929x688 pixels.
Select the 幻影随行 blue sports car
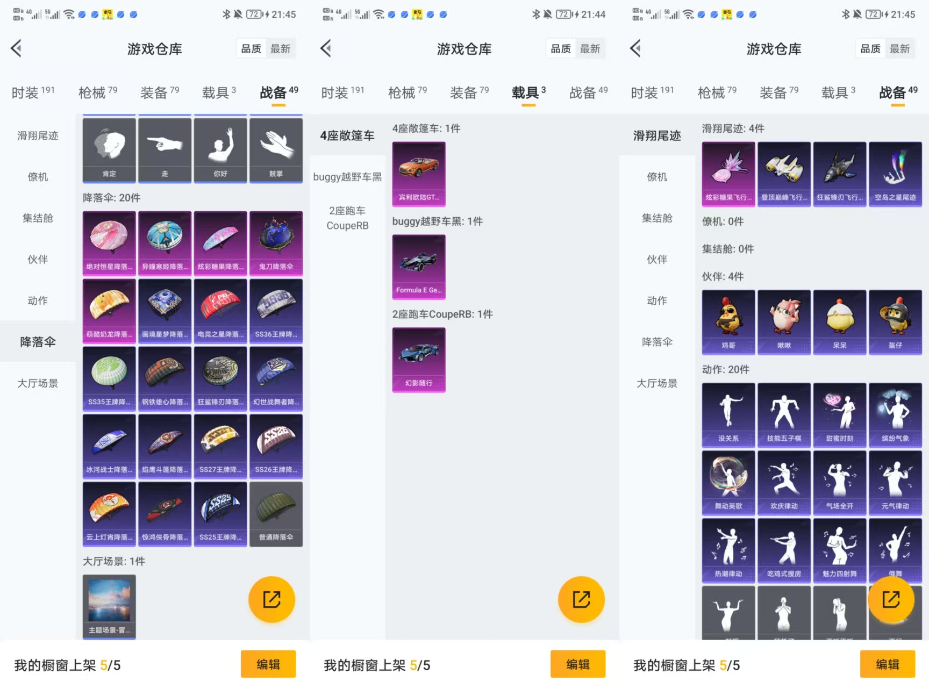tap(419, 360)
